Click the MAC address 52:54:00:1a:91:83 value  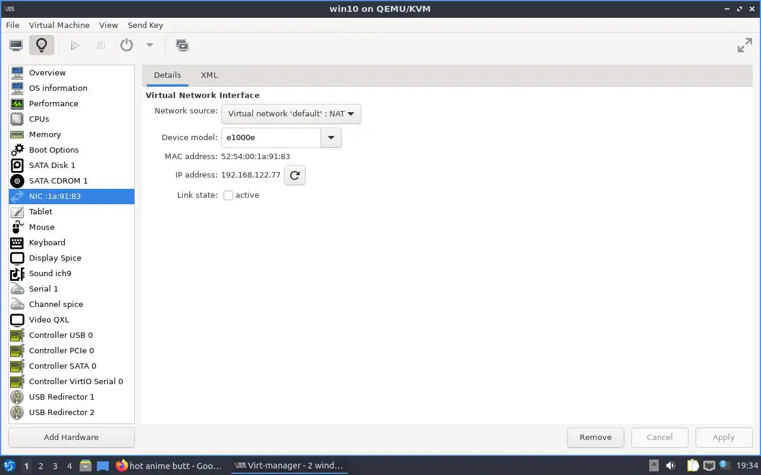click(256, 157)
